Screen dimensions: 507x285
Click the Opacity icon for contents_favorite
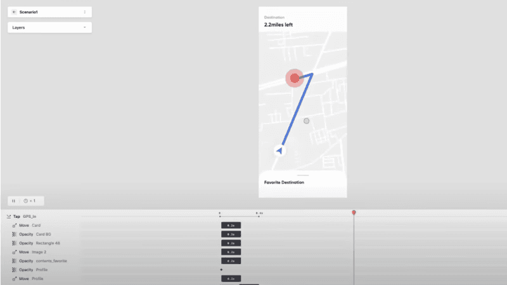click(14, 261)
